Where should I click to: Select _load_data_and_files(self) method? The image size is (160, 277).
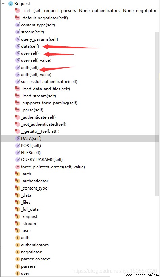45,89
